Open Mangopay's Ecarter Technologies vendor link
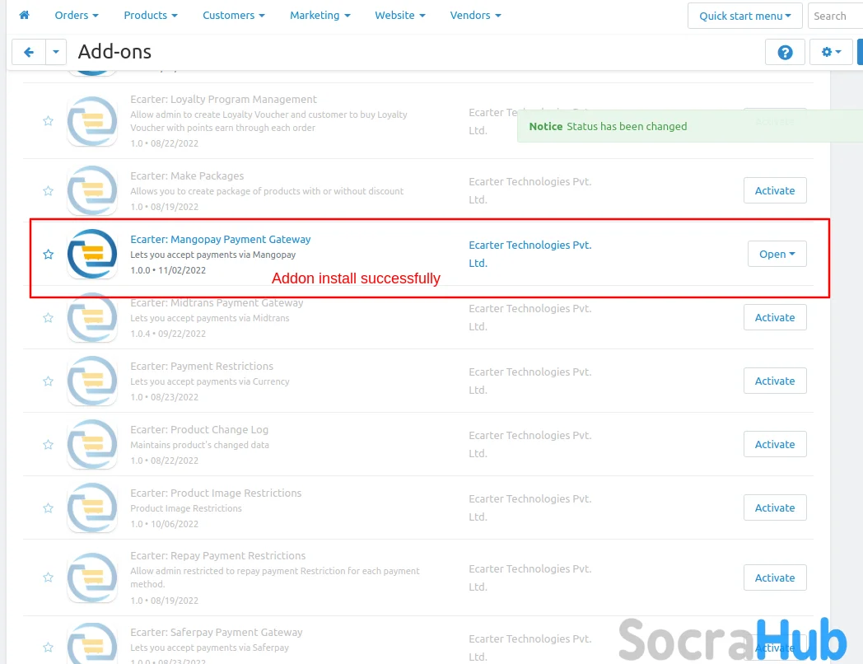Viewport: 863px width, 664px height. coord(530,254)
